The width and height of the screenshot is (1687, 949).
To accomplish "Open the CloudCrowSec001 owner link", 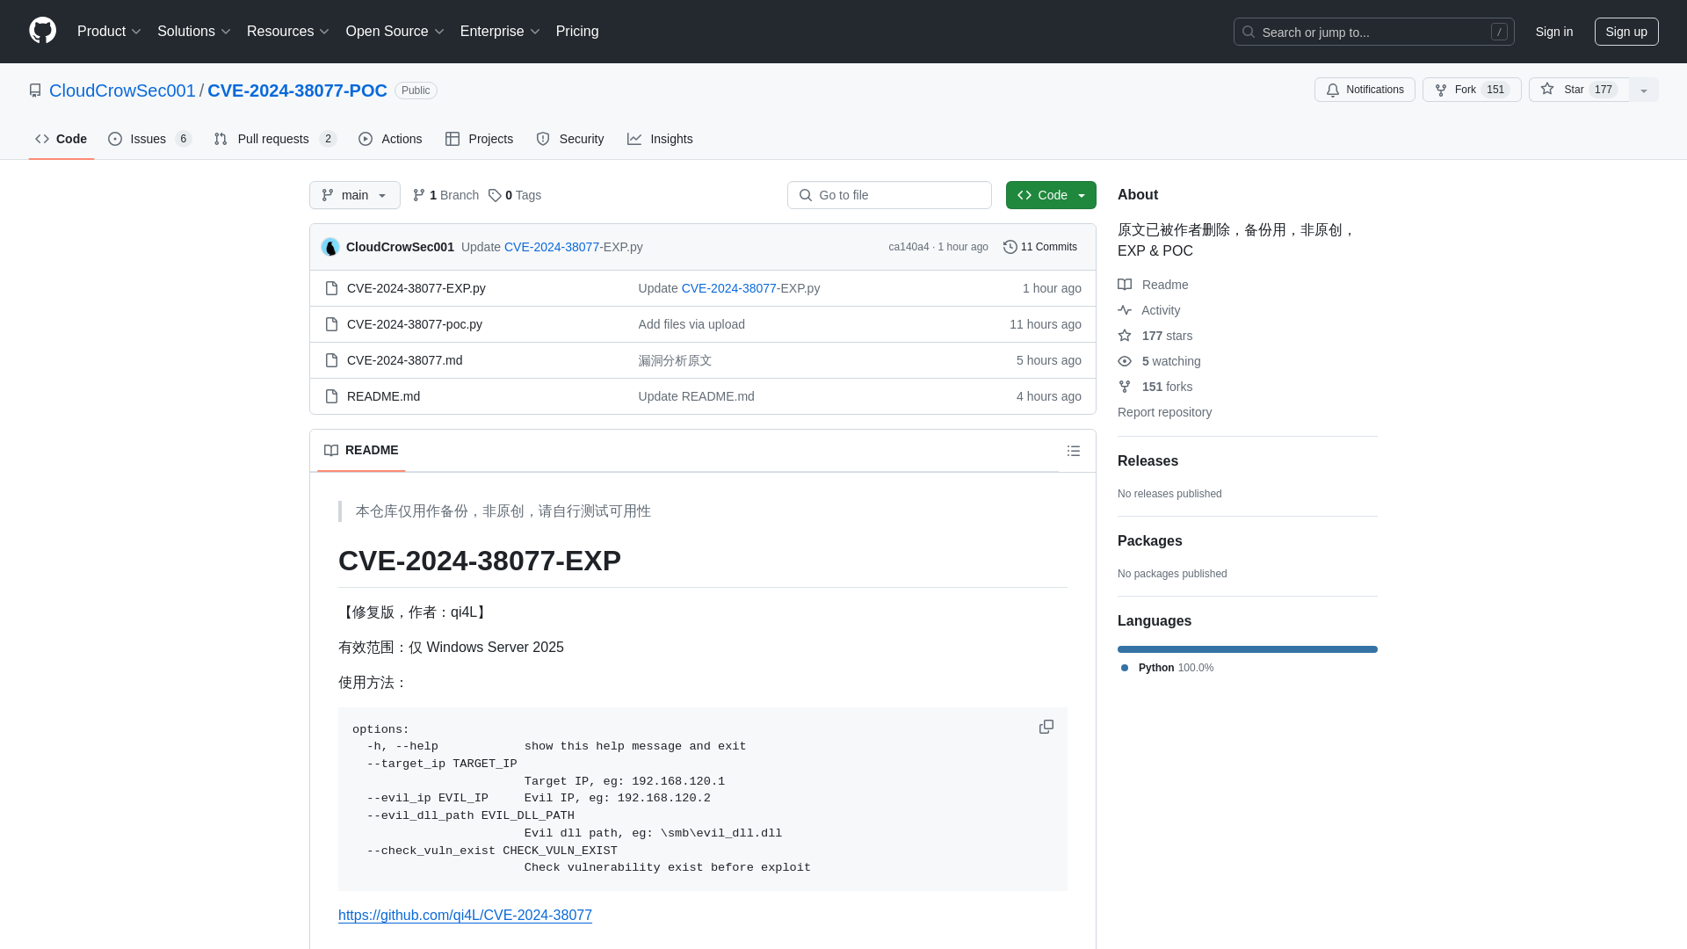I will [122, 91].
